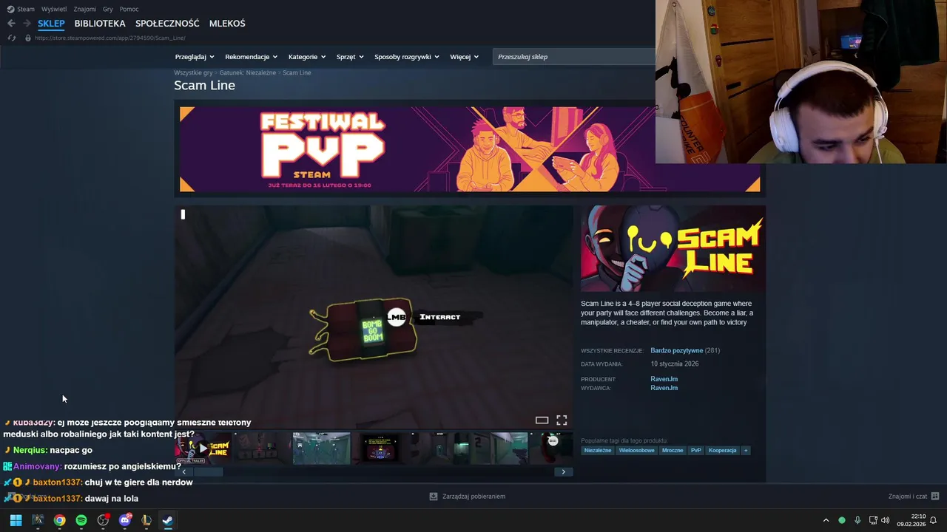Click the Steam logo in the menu bar
This screenshot has height=532, width=947.
[x=10, y=9]
